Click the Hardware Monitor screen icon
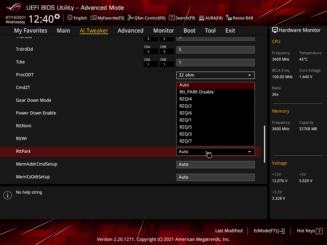327x245 pixels. (275, 30)
